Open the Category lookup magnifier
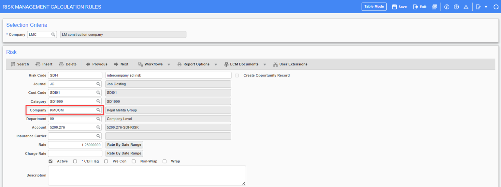Image resolution: width=501 pixels, height=187 pixels. pos(98,101)
